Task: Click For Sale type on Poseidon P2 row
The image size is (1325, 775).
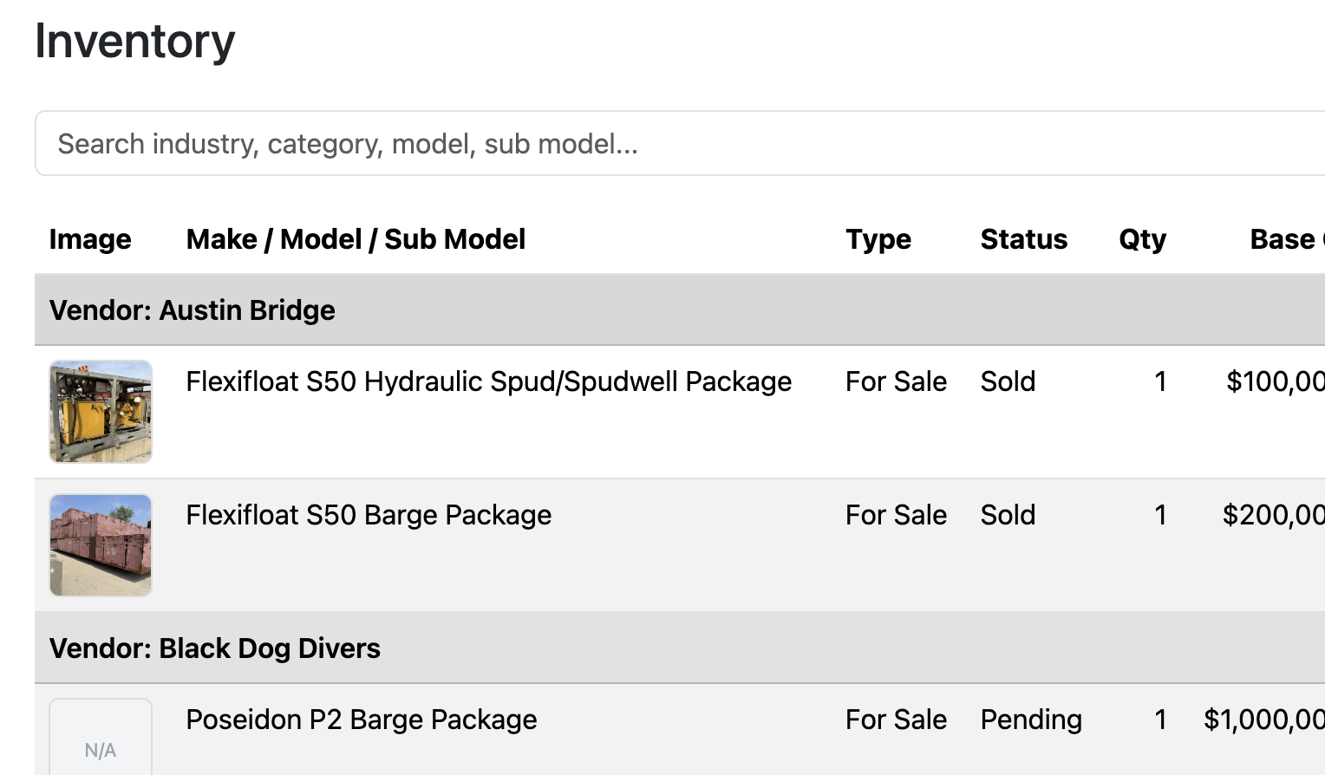Action: (x=896, y=720)
